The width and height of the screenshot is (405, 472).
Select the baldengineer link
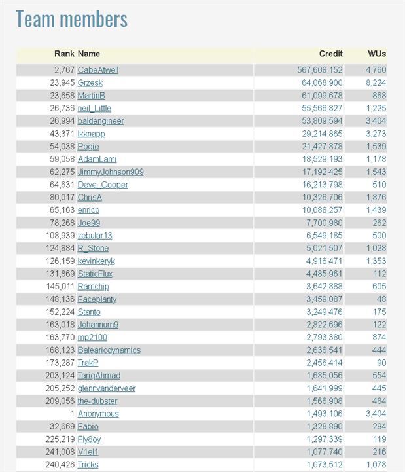tap(101, 121)
